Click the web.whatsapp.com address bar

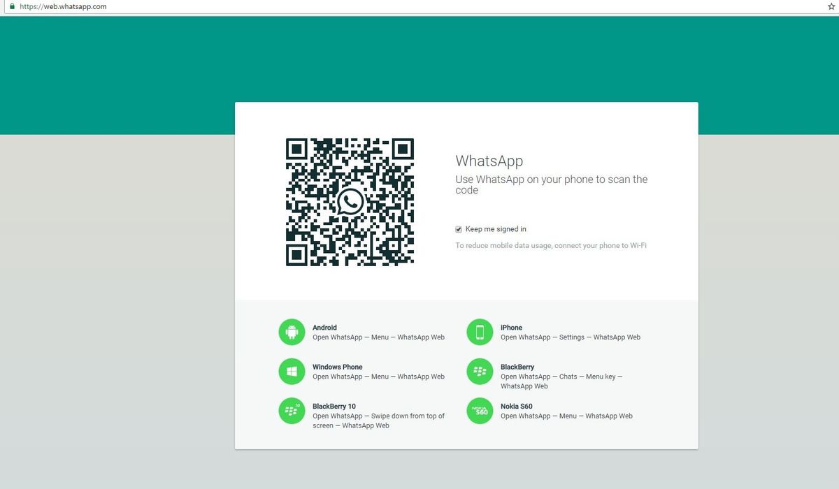click(x=419, y=6)
